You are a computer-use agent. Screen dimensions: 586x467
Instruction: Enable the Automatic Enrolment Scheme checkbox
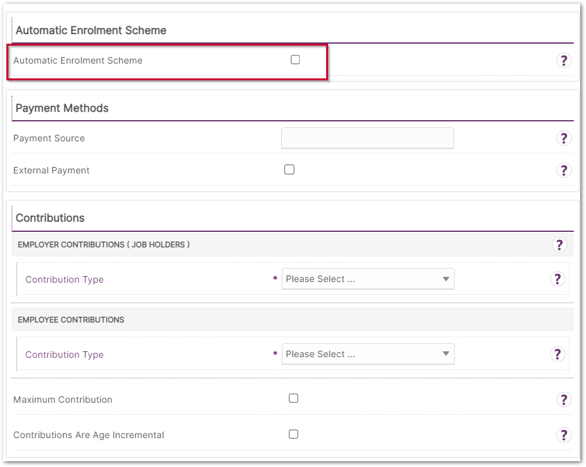pyautogui.click(x=295, y=60)
